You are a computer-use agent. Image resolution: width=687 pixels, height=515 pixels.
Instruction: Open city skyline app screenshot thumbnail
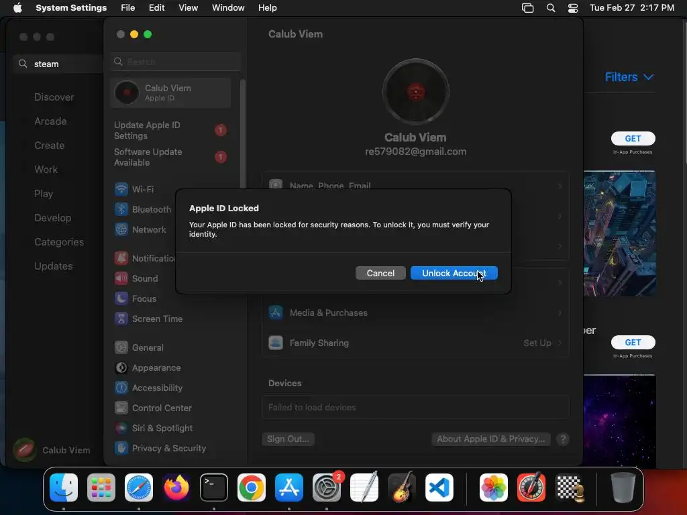point(619,233)
